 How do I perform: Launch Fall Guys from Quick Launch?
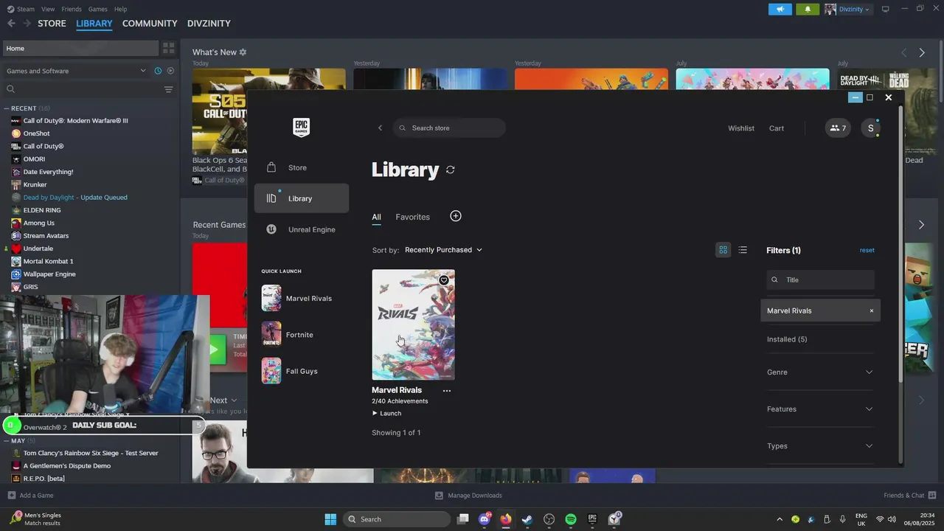301,371
